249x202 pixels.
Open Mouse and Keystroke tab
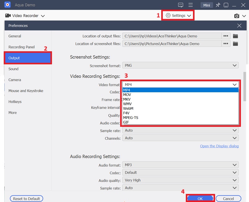(x=26, y=91)
